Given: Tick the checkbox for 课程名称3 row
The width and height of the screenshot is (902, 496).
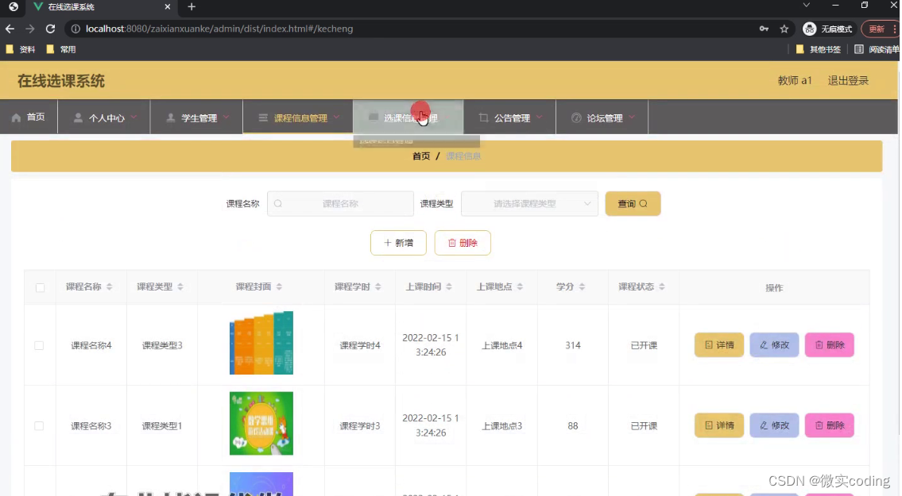Looking at the screenshot, I should coord(39,425).
